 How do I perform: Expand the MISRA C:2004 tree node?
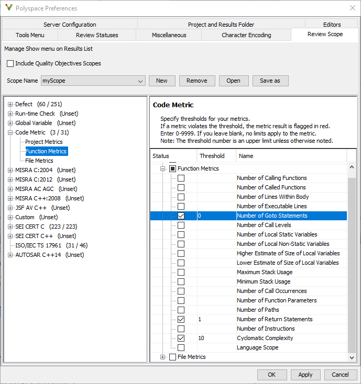10,170
